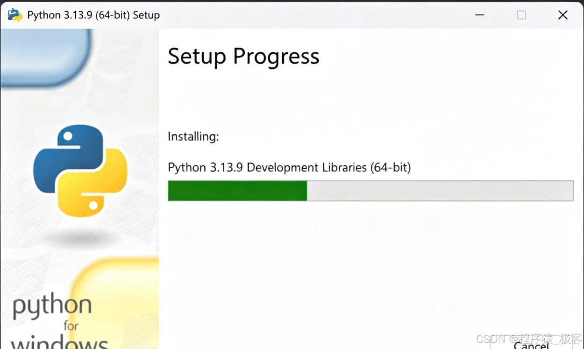
Task: Click the grey unfilled part of the progress bar
Action: point(440,191)
